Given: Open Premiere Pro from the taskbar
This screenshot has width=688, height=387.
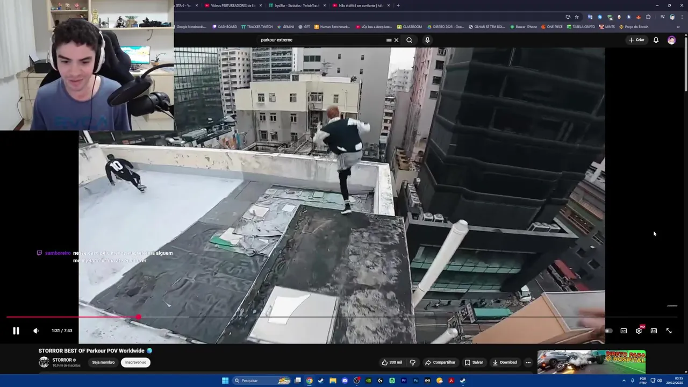Looking at the screenshot, I should 404,381.
